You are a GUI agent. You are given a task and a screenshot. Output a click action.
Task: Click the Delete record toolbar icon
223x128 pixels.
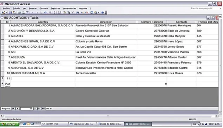point(86,13)
